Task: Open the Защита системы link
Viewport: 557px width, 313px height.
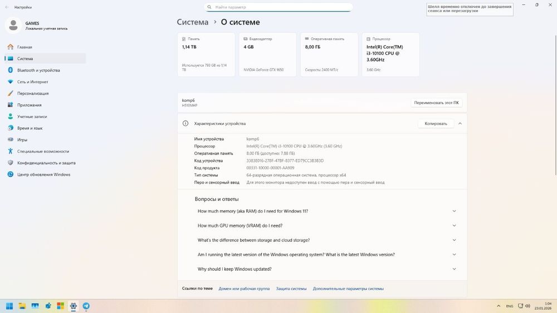Action: click(x=291, y=289)
